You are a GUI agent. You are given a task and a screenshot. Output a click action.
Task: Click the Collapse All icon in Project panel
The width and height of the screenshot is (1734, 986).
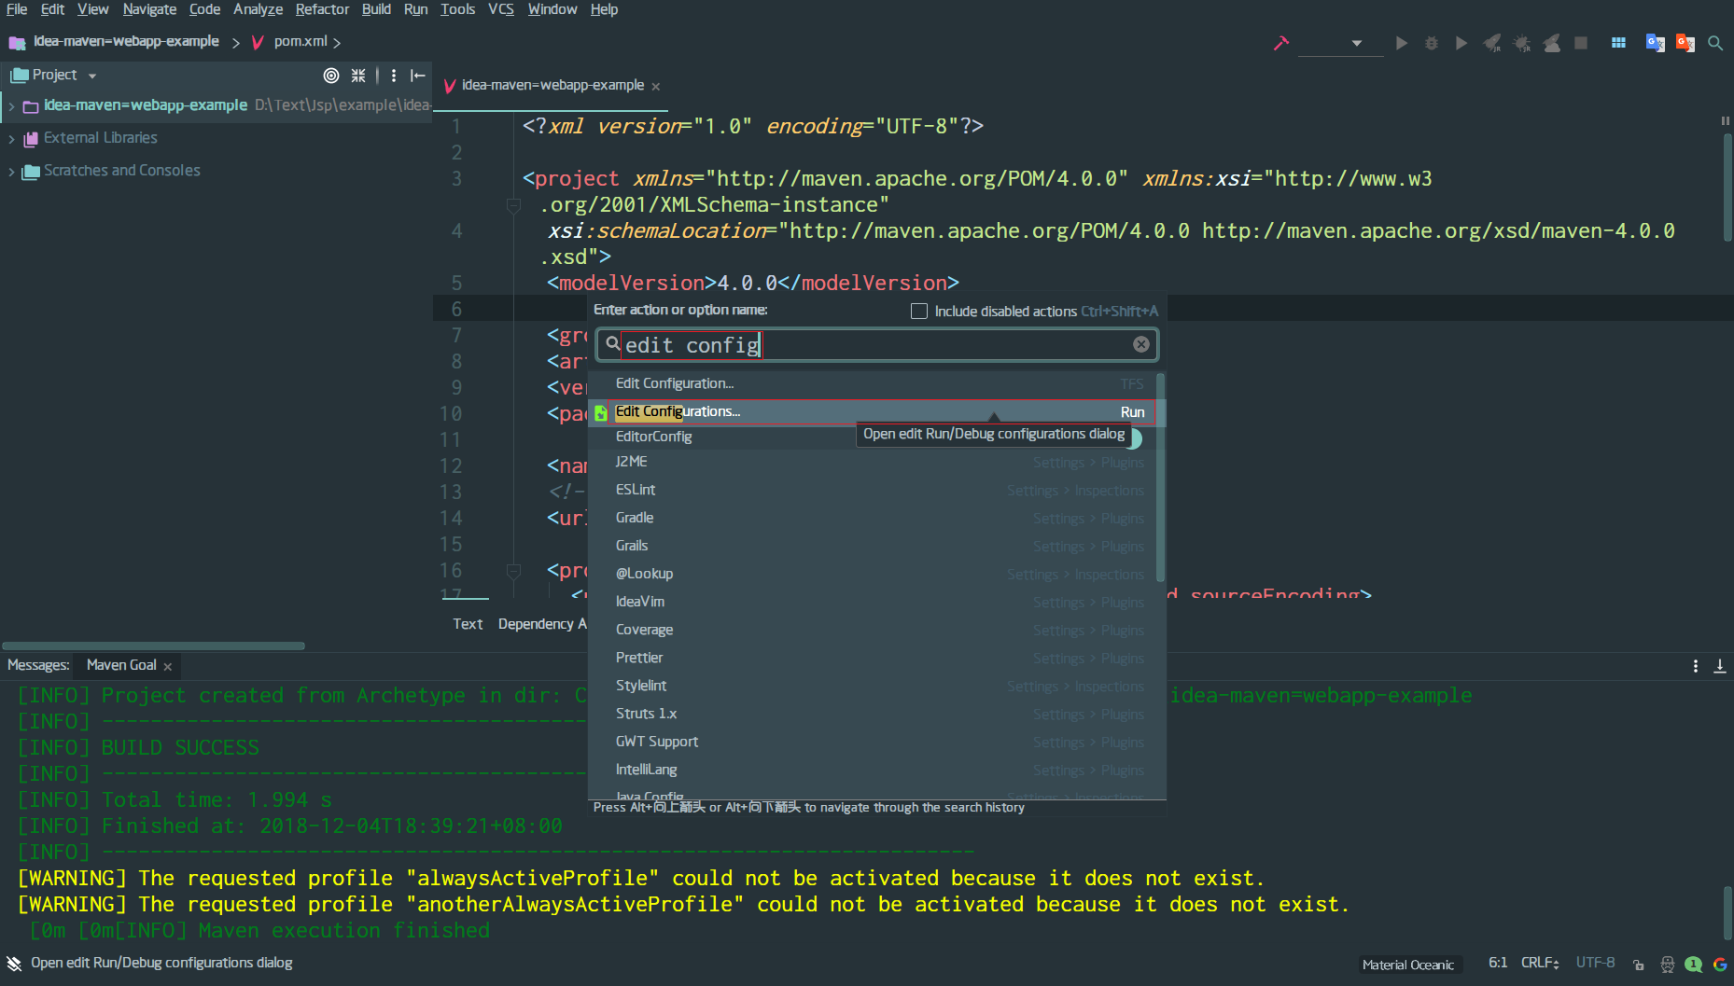click(x=358, y=76)
